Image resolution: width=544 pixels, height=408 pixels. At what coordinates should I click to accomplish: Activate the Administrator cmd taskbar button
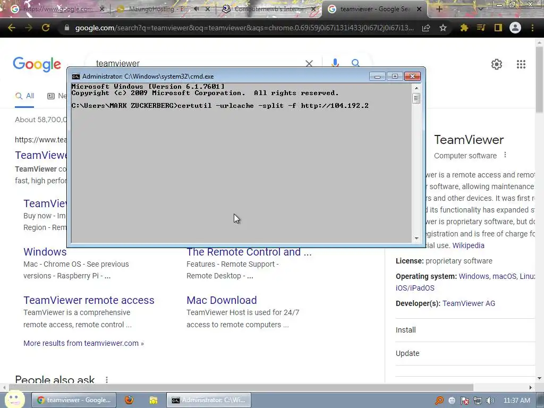click(209, 400)
